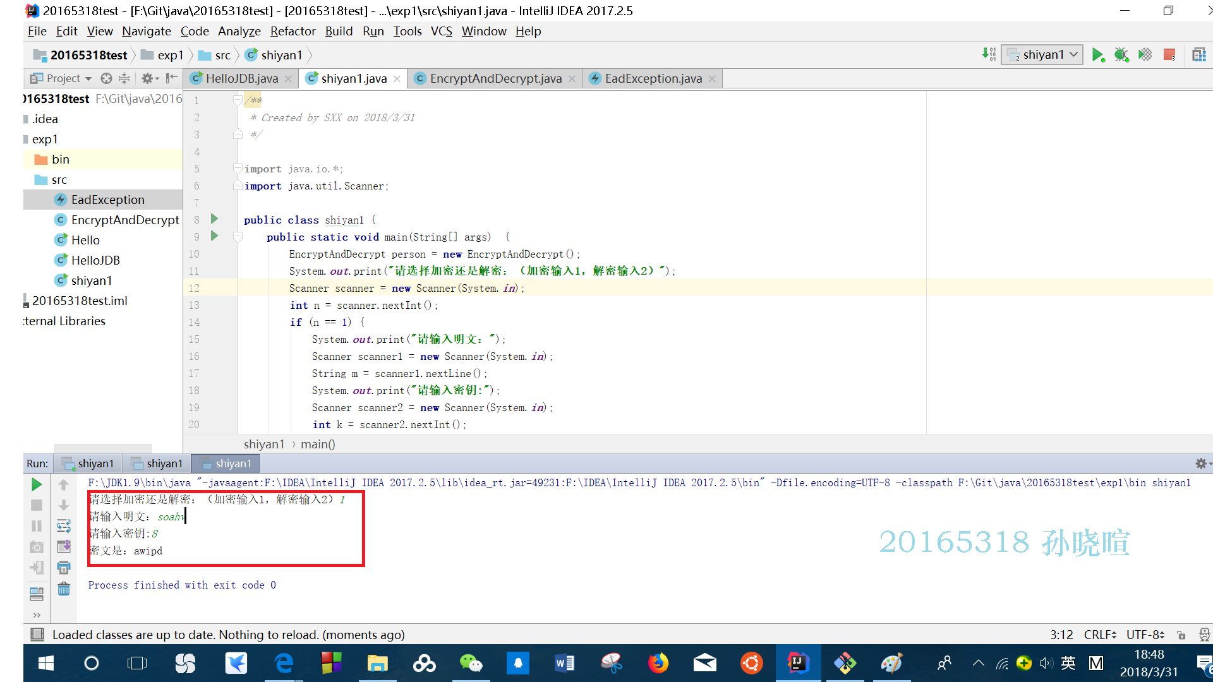
Task: Open the shiyan1 run configuration dropdown
Action: tap(1042, 55)
